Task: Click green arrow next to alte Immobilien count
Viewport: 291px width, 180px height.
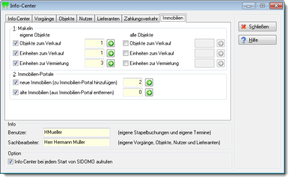Action: tap(149, 92)
